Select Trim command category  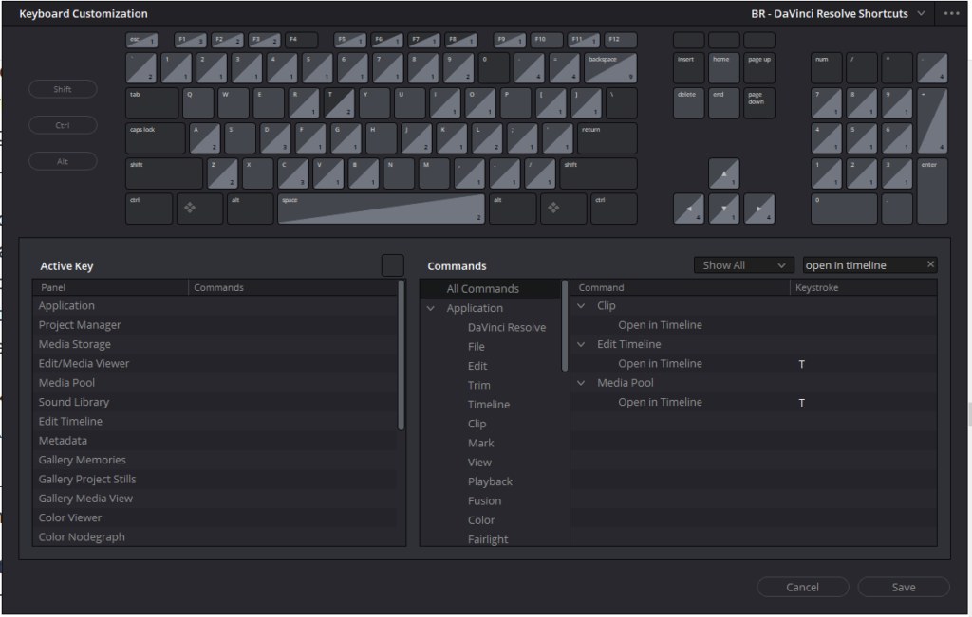(478, 384)
